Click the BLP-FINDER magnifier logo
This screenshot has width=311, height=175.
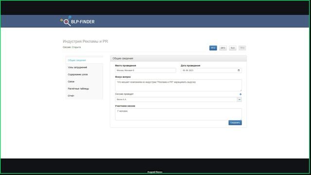point(77,21)
